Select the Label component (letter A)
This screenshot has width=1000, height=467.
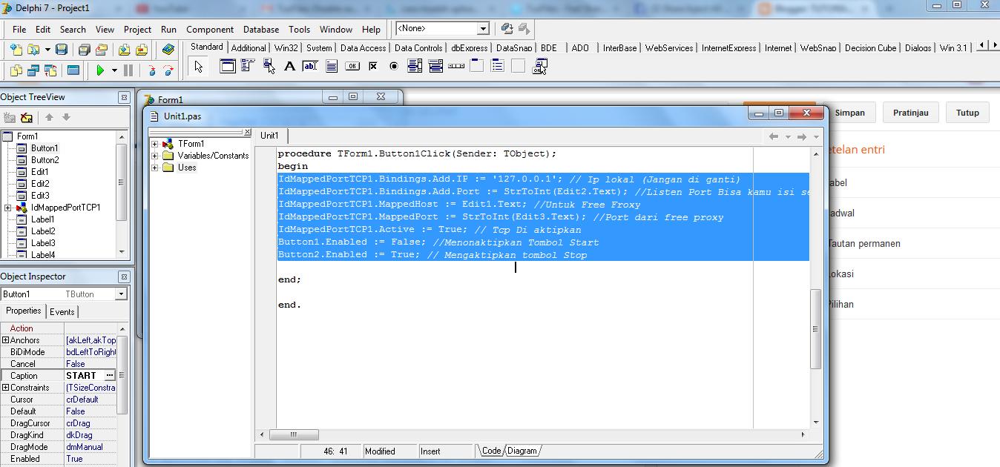click(x=289, y=66)
